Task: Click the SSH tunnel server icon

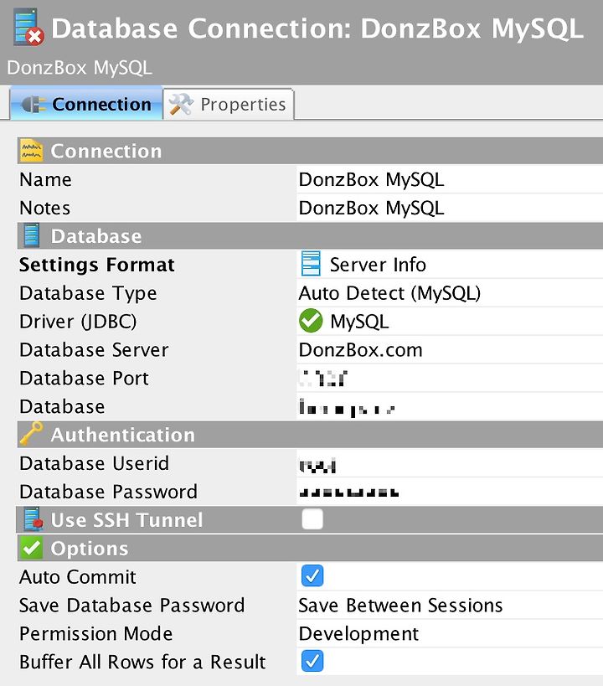Action: click(33, 519)
